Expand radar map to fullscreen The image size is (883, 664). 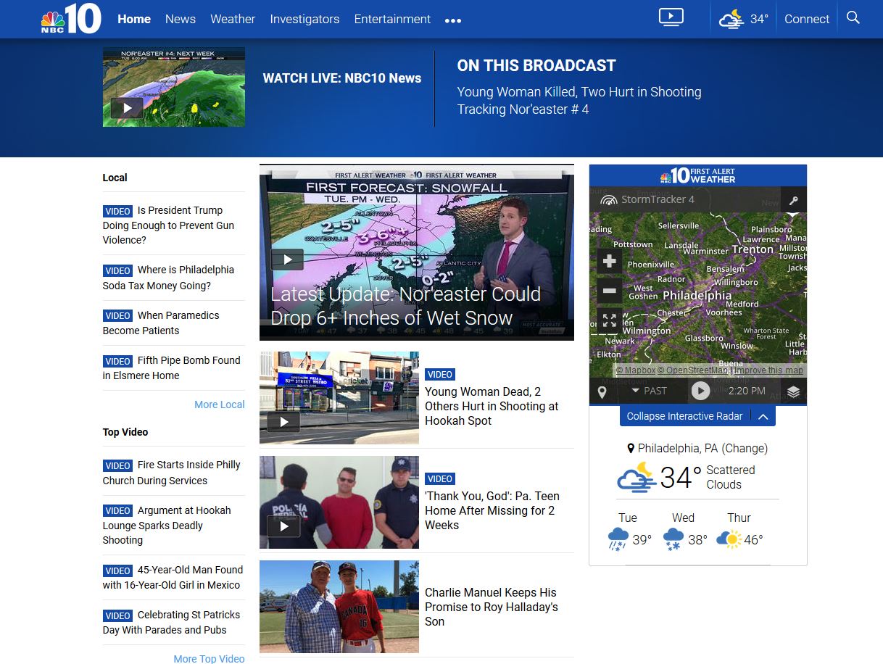point(609,320)
